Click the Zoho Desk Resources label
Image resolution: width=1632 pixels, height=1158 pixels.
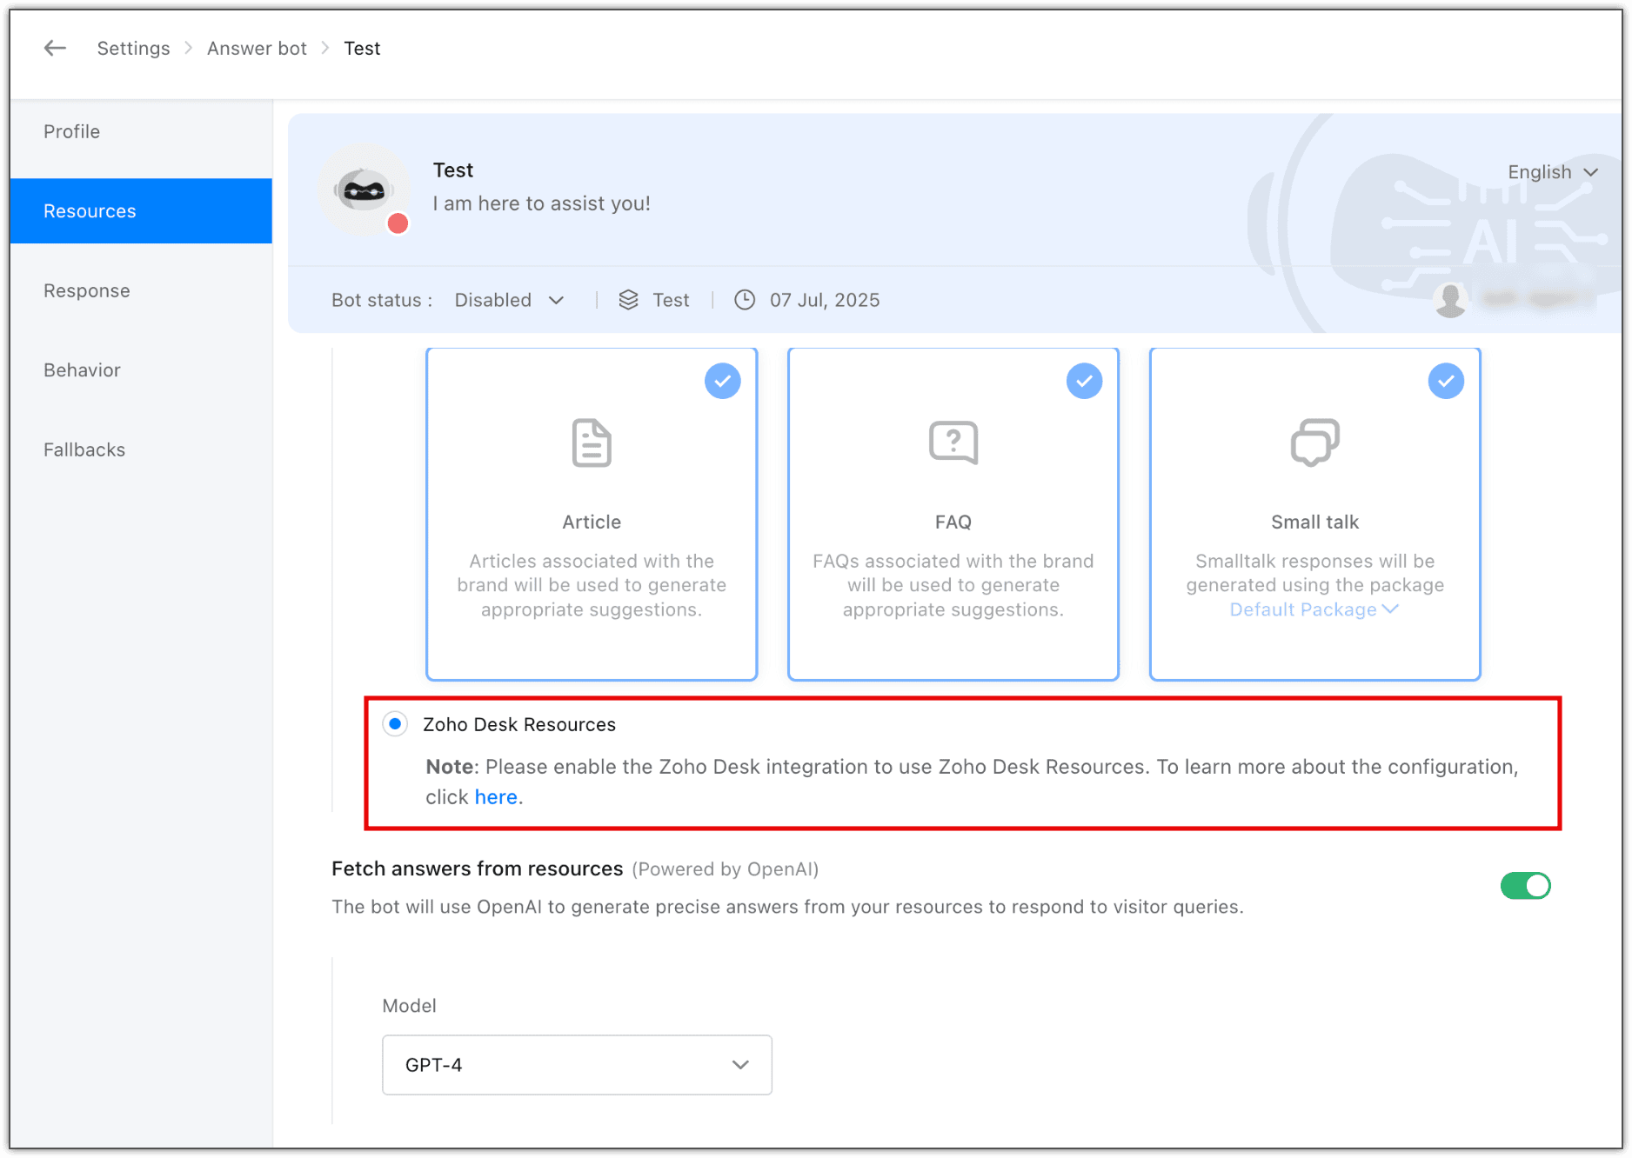pos(519,724)
